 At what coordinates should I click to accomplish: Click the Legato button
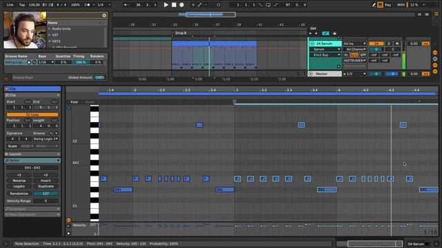pyautogui.click(x=19, y=186)
